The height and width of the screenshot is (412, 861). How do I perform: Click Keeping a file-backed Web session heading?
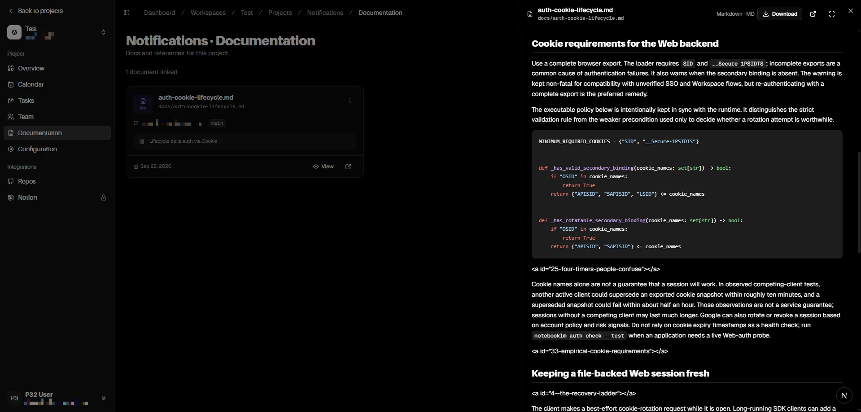[x=621, y=373]
